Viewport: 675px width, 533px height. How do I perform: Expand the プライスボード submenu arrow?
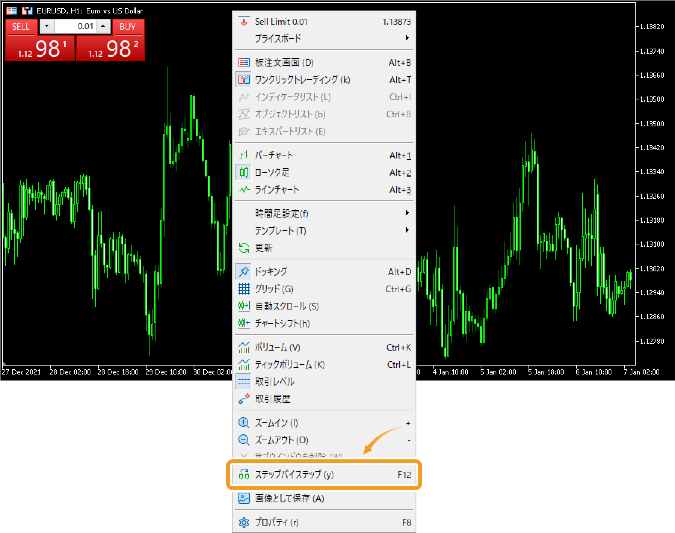pyautogui.click(x=407, y=38)
